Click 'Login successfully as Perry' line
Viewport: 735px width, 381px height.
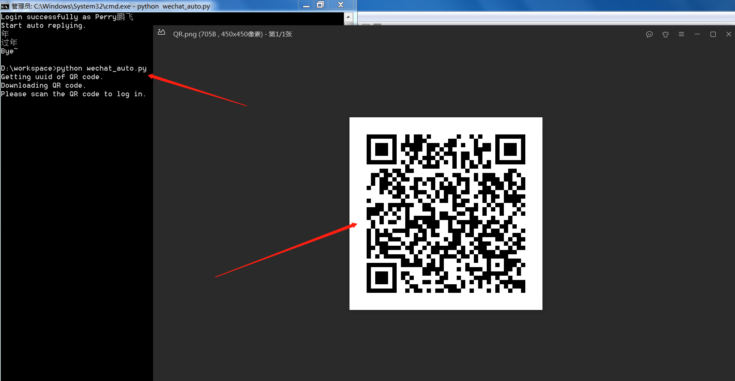[x=67, y=17]
